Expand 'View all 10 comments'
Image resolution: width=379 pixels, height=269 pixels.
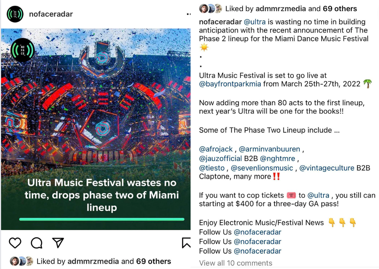(236, 263)
